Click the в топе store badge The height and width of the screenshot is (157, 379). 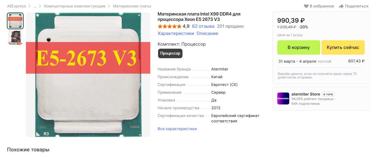click(328, 94)
